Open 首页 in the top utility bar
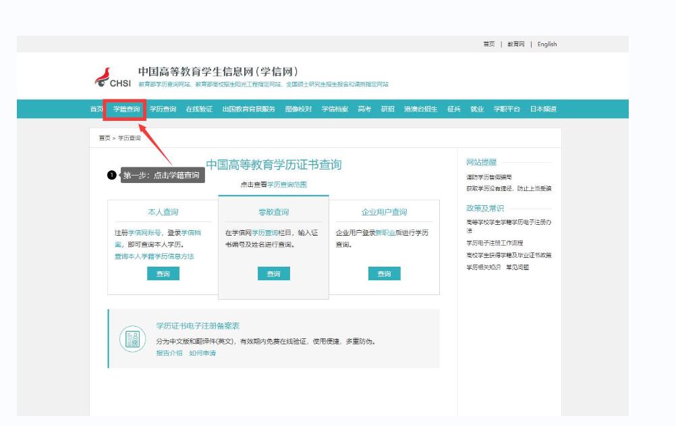This screenshot has width=676, height=426. pyautogui.click(x=489, y=44)
